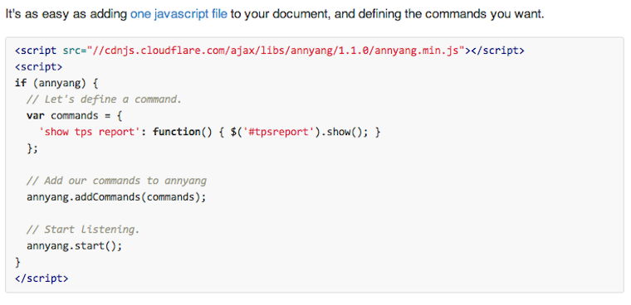Click the 'annyang.addCommands(commands);' line
The width and height of the screenshot is (631, 305).
[x=116, y=197]
